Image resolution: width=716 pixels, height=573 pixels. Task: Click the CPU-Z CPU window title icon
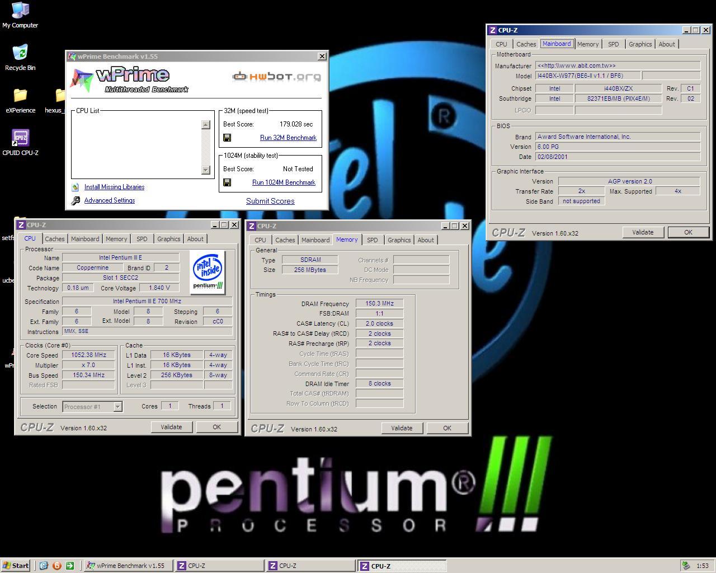[21, 225]
